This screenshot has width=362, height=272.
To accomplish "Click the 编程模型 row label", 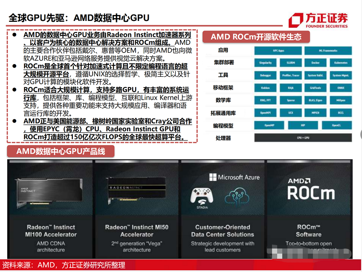I will point(223,126).
